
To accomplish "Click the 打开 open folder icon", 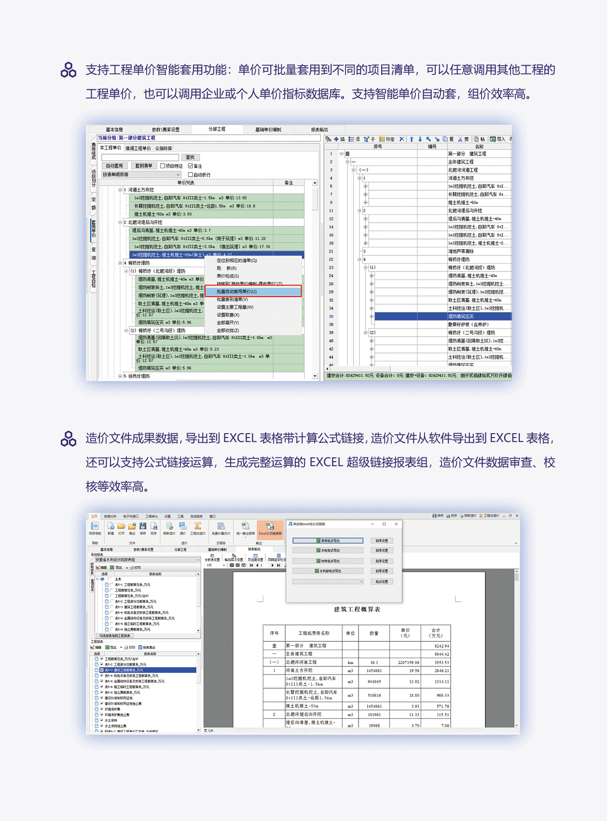I will (x=121, y=526).
